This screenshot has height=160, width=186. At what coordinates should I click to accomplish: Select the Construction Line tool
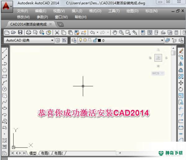(x=5, y=57)
